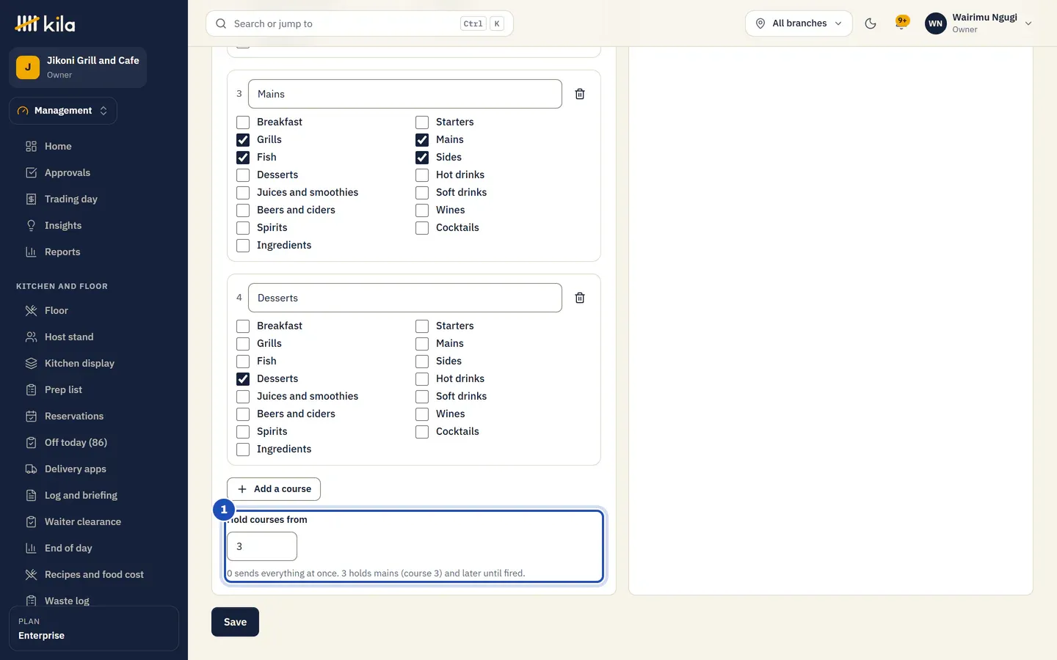Delete the Desserts course with trash icon
1057x660 pixels.
pyautogui.click(x=580, y=298)
